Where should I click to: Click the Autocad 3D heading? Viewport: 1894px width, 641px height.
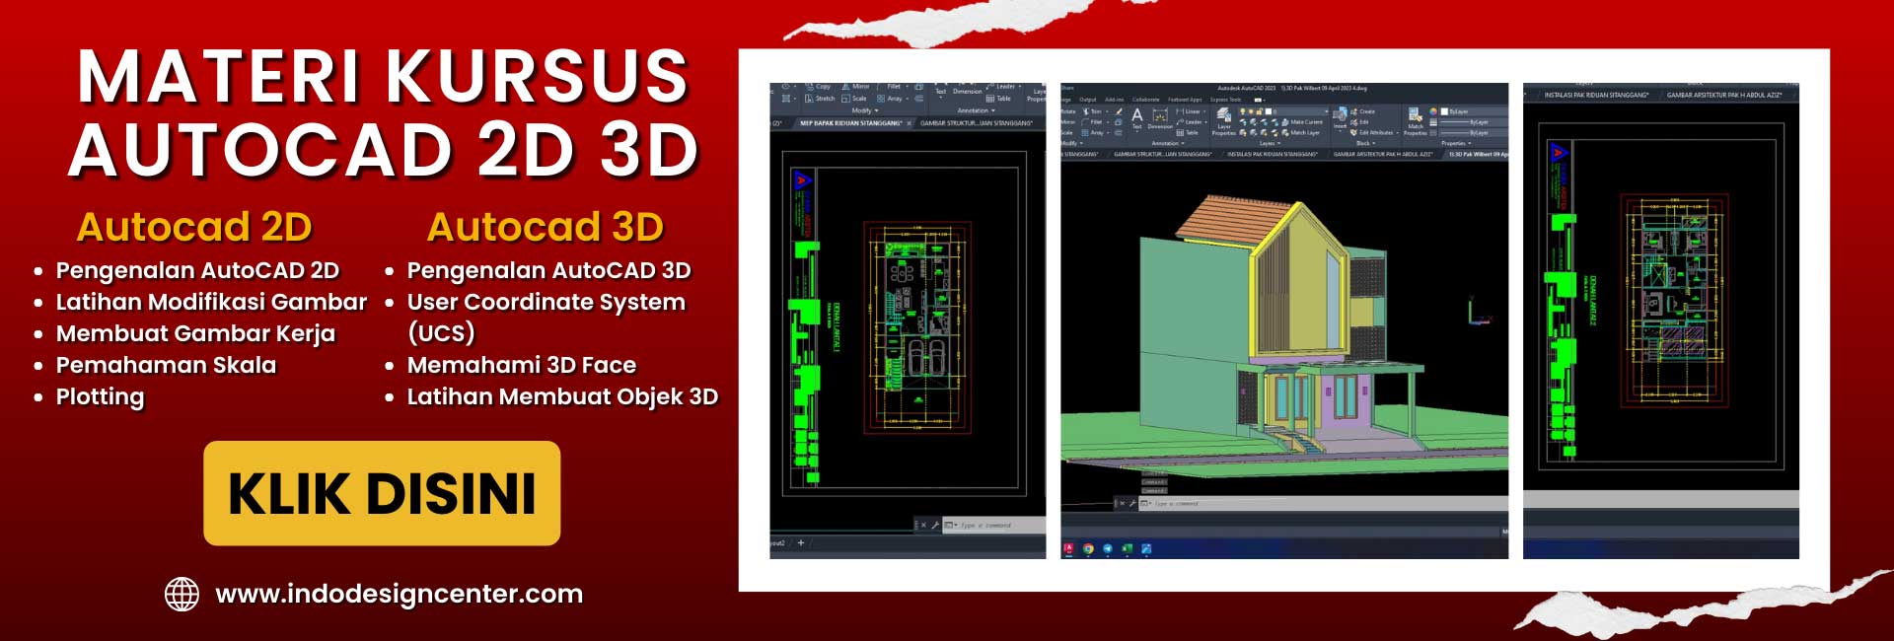point(546,227)
